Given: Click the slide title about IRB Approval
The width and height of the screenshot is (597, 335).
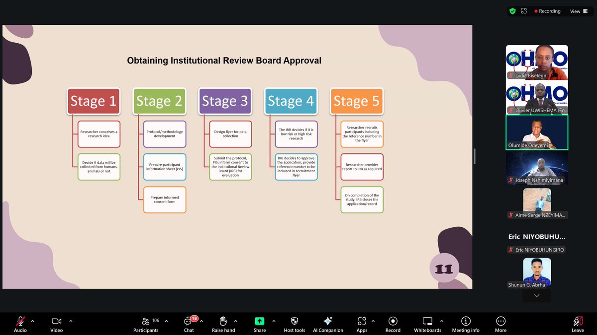Looking at the screenshot, I should pos(224,61).
